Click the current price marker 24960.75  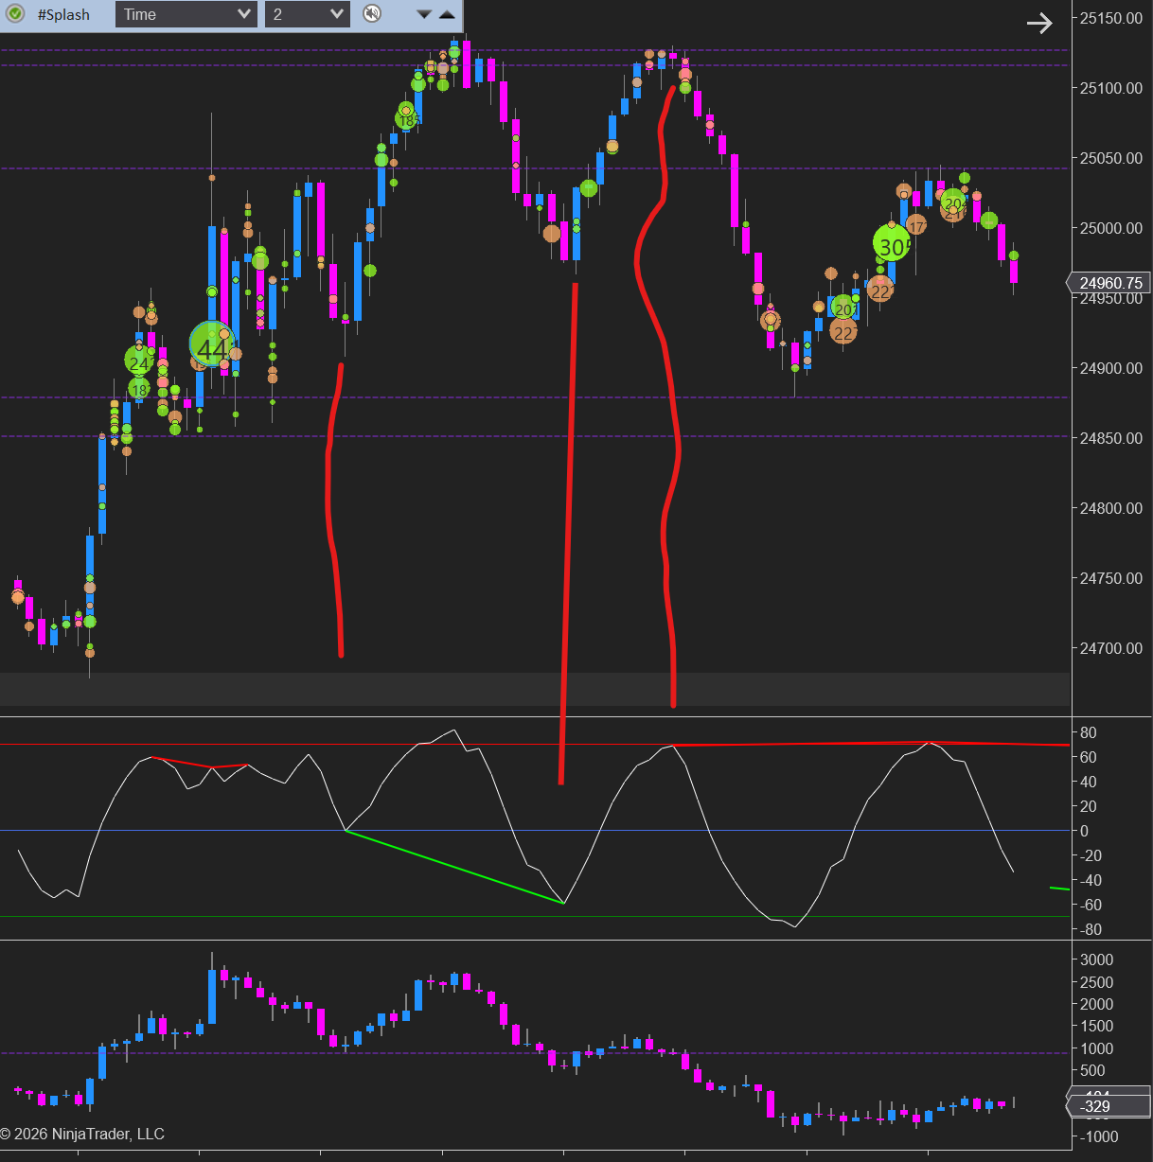1109,283
